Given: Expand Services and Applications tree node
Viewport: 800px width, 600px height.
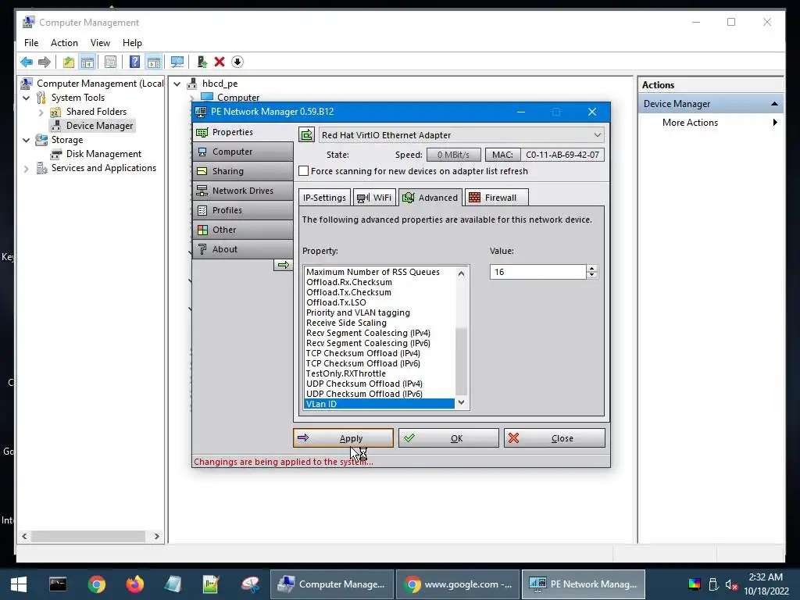Looking at the screenshot, I should pyautogui.click(x=27, y=169).
